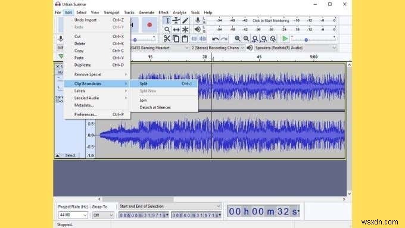Open Preferences... from Edit menu
Image resolution: width=405 pixels, height=228 pixels.
click(97, 114)
